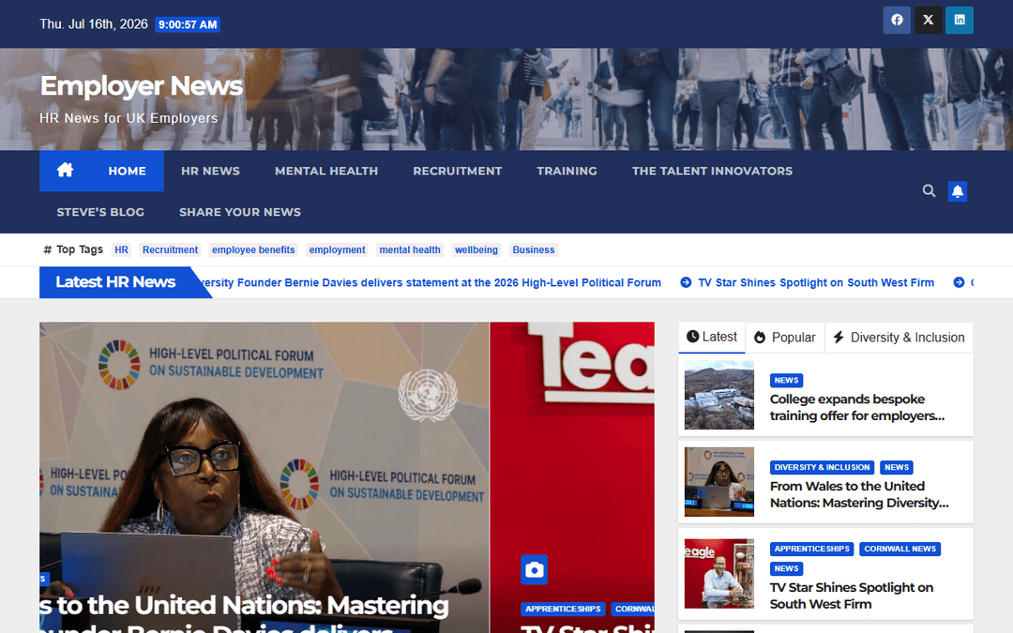Click the home icon in navigation
This screenshot has width=1013, height=633.
[66, 171]
